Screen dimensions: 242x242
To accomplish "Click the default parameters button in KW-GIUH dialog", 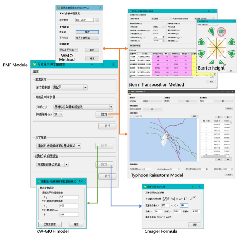I will point(50,224).
